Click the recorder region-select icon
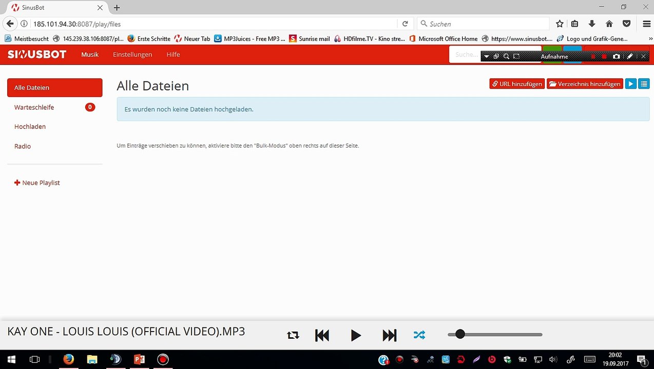654x369 pixels. [x=516, y=56]
